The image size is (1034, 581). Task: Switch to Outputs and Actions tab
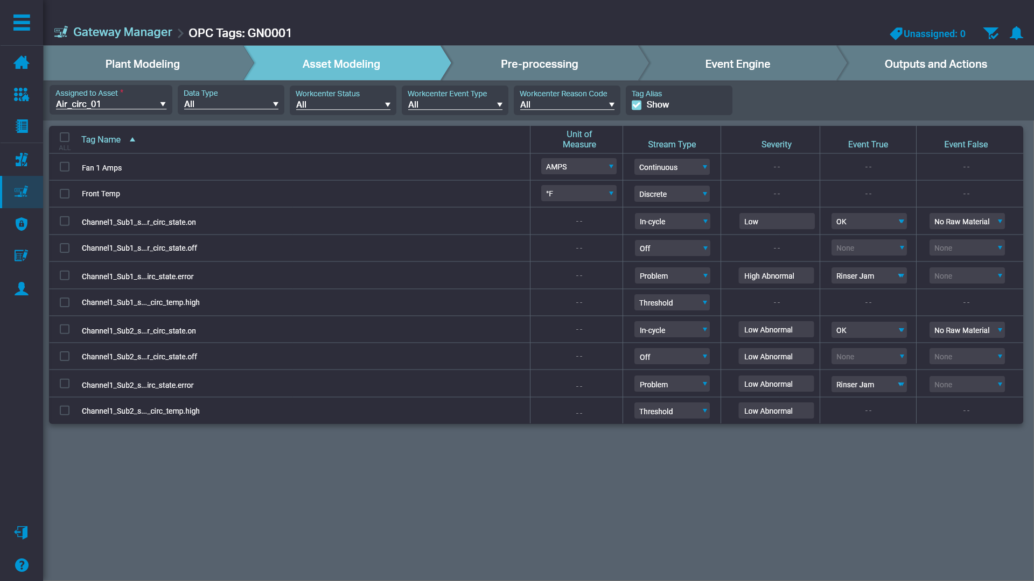[936, 64]
